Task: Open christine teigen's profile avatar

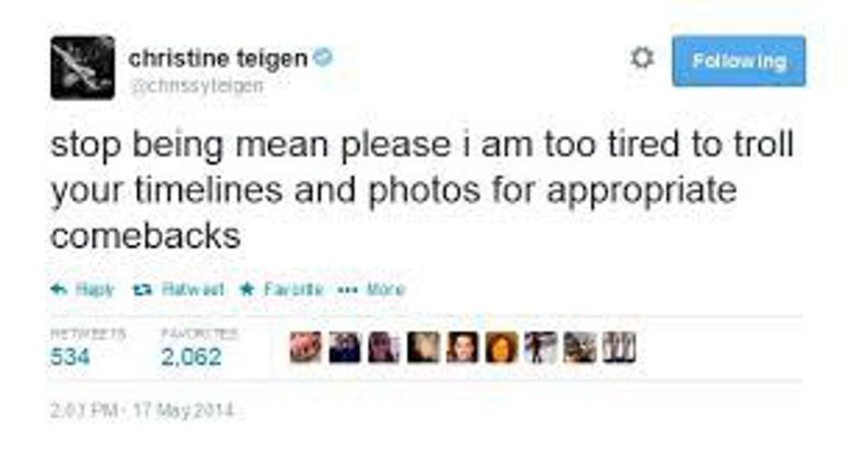Action: tap(82, 68)
